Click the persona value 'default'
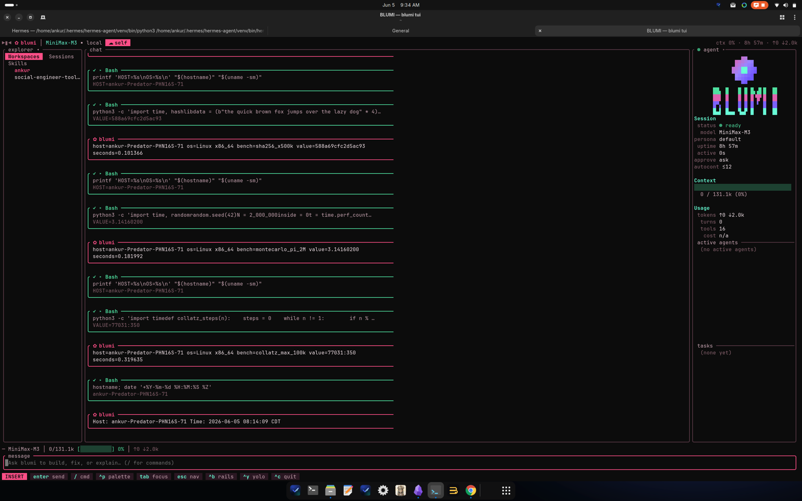The image size is (802, 501). [730, 139]
